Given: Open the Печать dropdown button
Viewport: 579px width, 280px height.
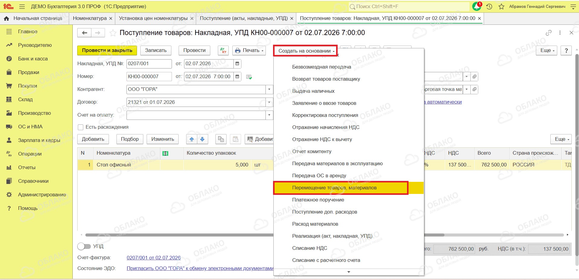Looking at the screenshot, I should click(250, 50).
